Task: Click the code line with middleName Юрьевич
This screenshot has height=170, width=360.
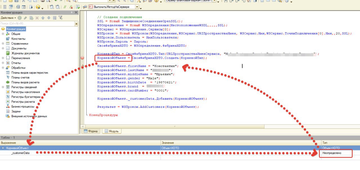Action: tap(136, 74)
